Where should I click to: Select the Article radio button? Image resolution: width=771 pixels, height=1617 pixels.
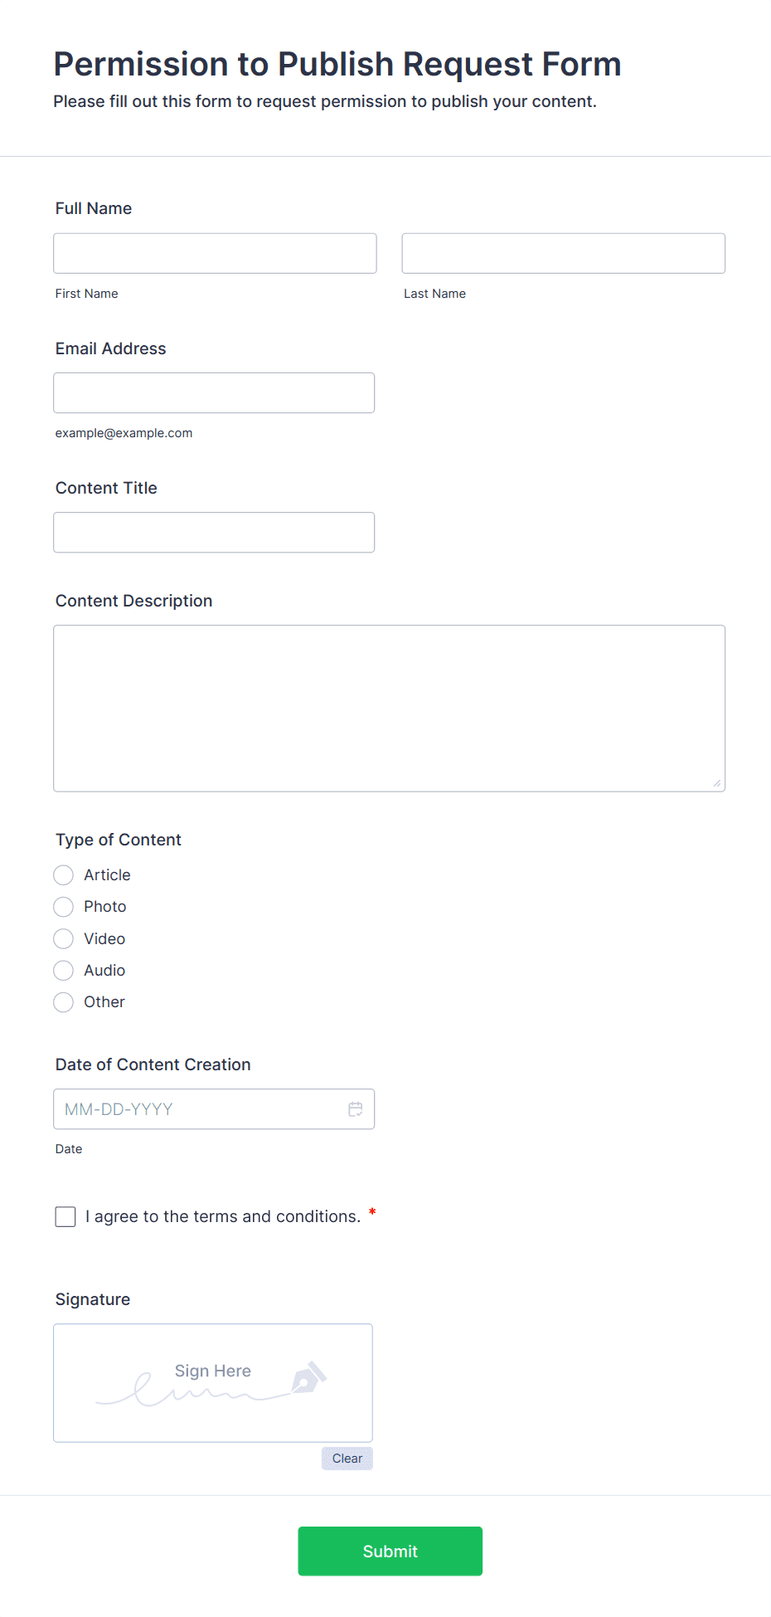63,874
